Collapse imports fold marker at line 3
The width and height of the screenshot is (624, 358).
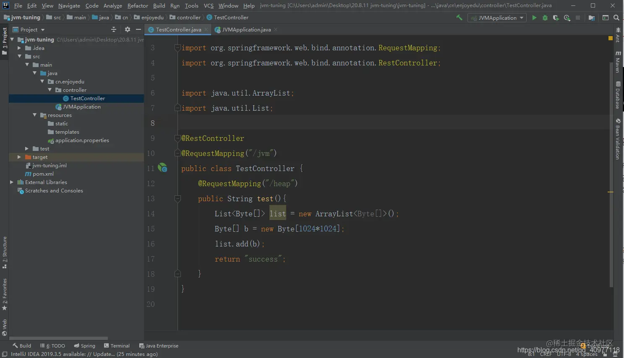(178, 47)
